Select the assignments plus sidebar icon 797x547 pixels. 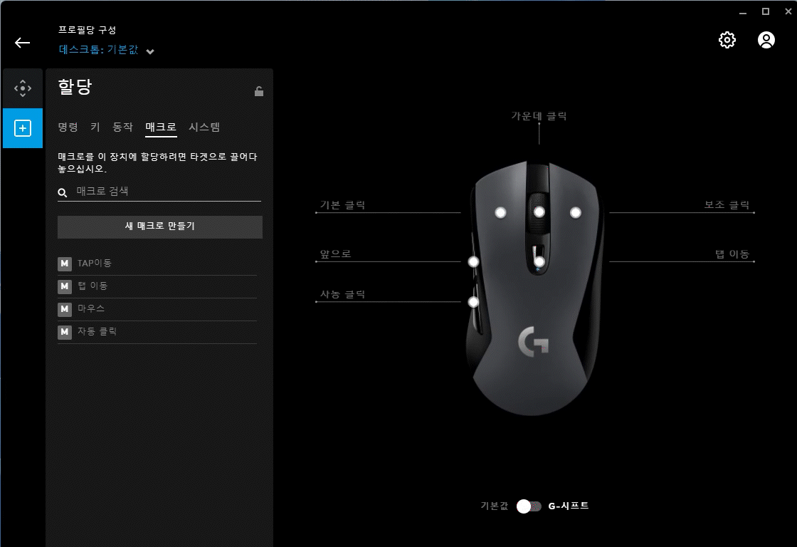[22, 128]
